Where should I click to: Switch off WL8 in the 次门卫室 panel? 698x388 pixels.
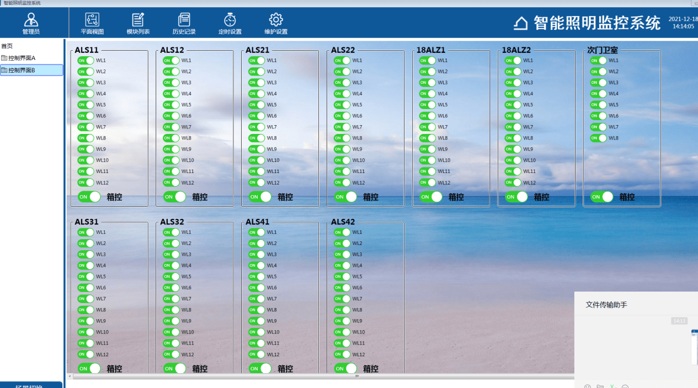click(598, 138)
